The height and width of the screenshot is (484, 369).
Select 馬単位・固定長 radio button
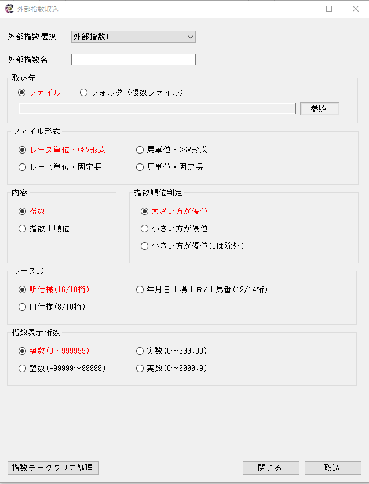pyautogui.click(x=140, y=167)
